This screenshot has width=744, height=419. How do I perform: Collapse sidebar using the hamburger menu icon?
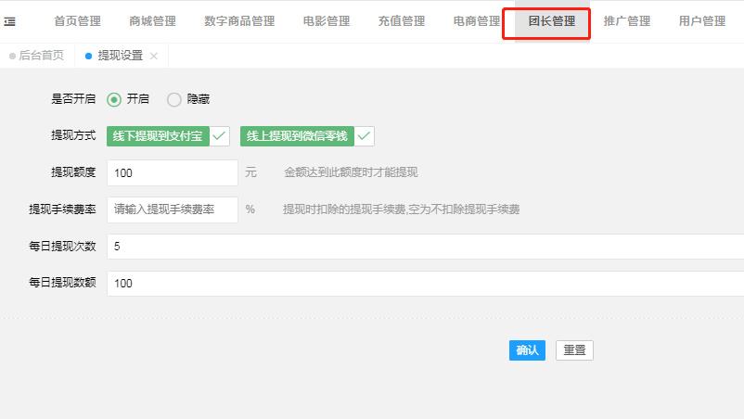pyautogui.click(x=10, y=22)
